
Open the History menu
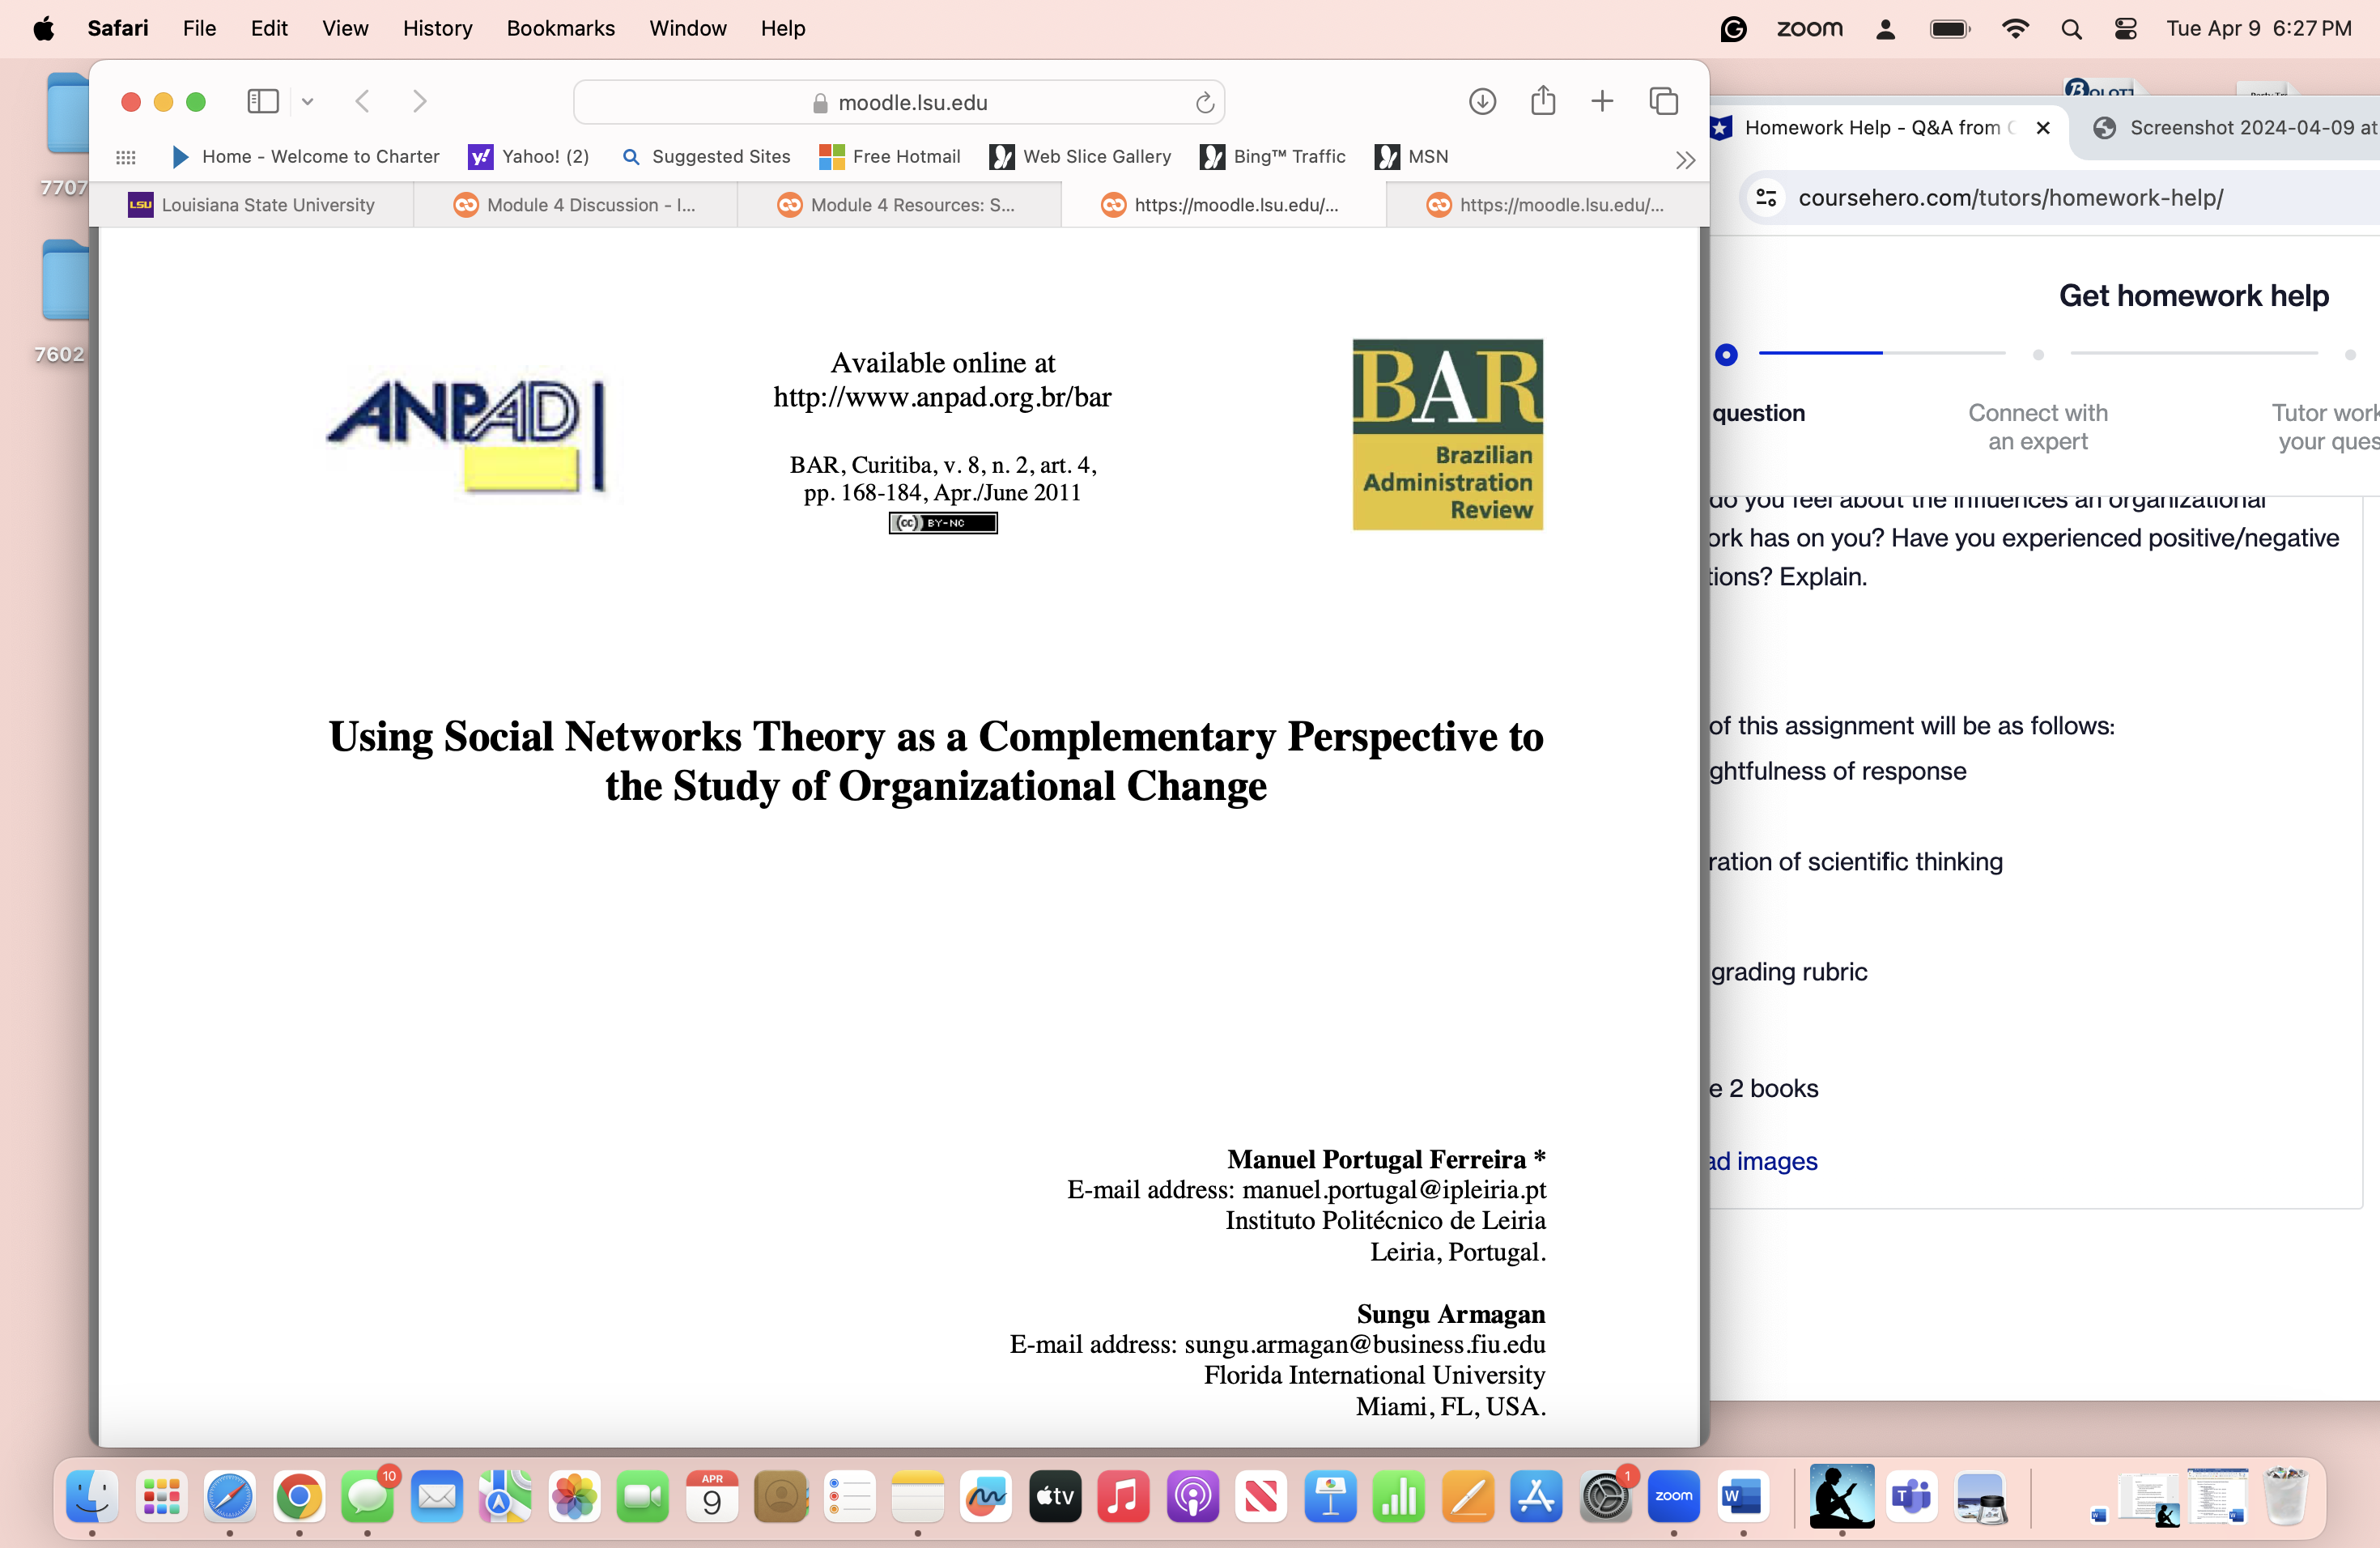coord(437,29)
